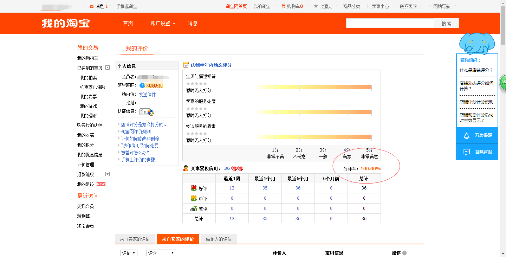Click the 搜索 button
This screenshot has height=257, width=506.
coord(447,23)
